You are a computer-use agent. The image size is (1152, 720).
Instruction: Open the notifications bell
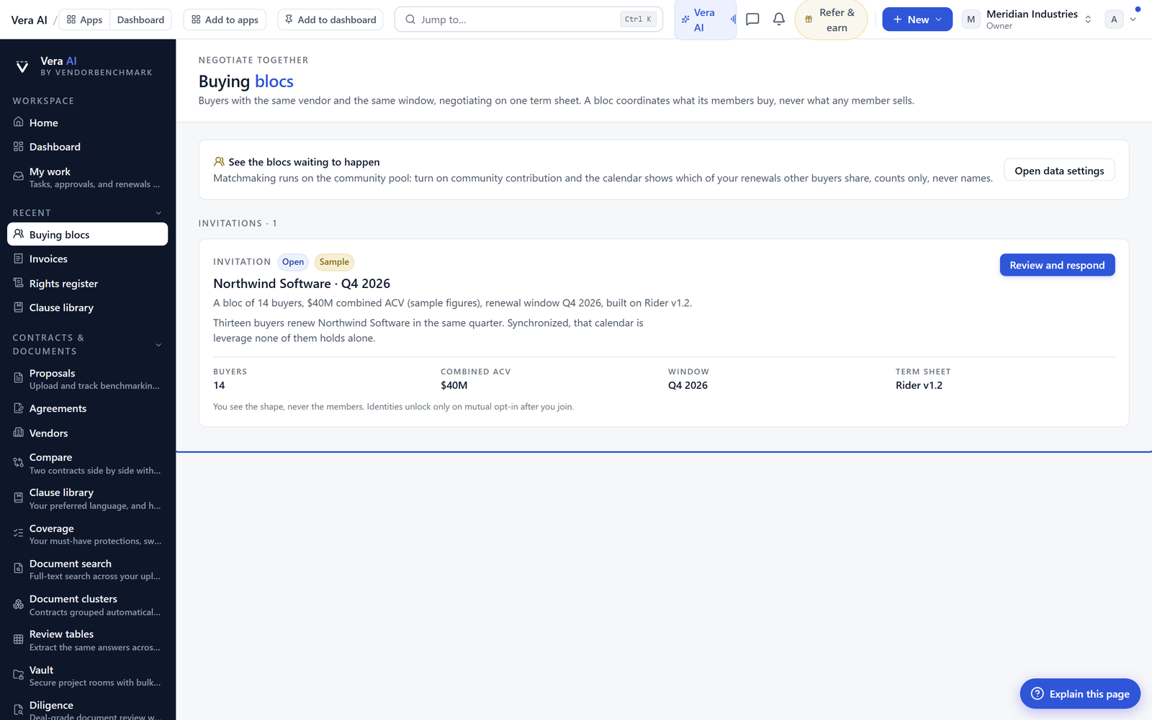(779, 19)
